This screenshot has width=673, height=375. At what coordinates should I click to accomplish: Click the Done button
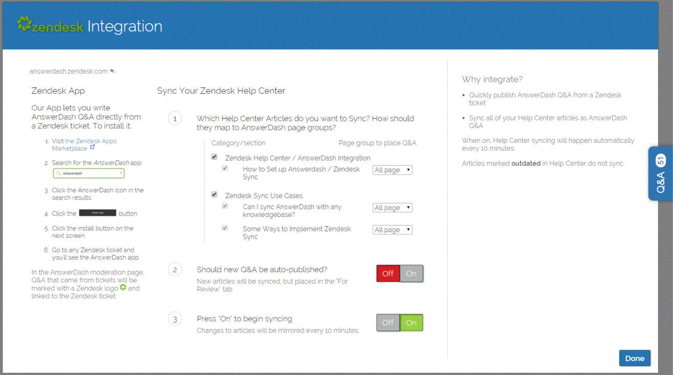coord(635,358)
